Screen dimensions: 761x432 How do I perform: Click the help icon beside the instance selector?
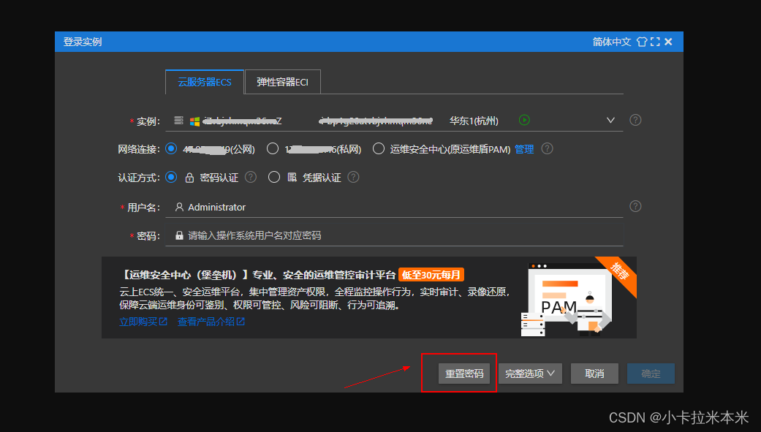[635, 119]
